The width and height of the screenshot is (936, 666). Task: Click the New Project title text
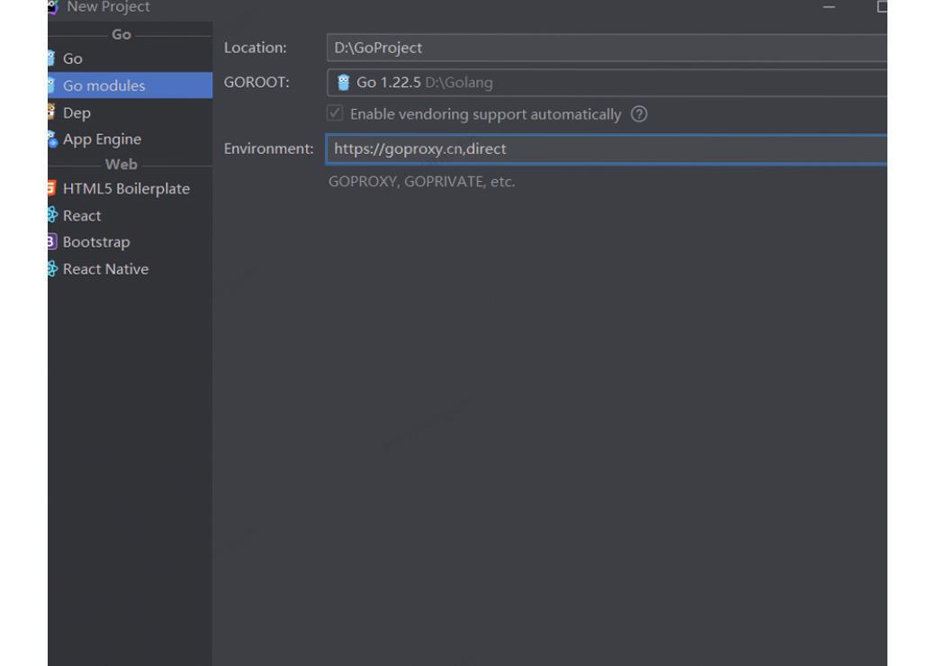click(x=108, y=7)
